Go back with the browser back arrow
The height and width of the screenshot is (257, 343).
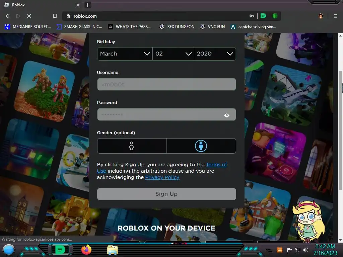[x=7, y=16]
